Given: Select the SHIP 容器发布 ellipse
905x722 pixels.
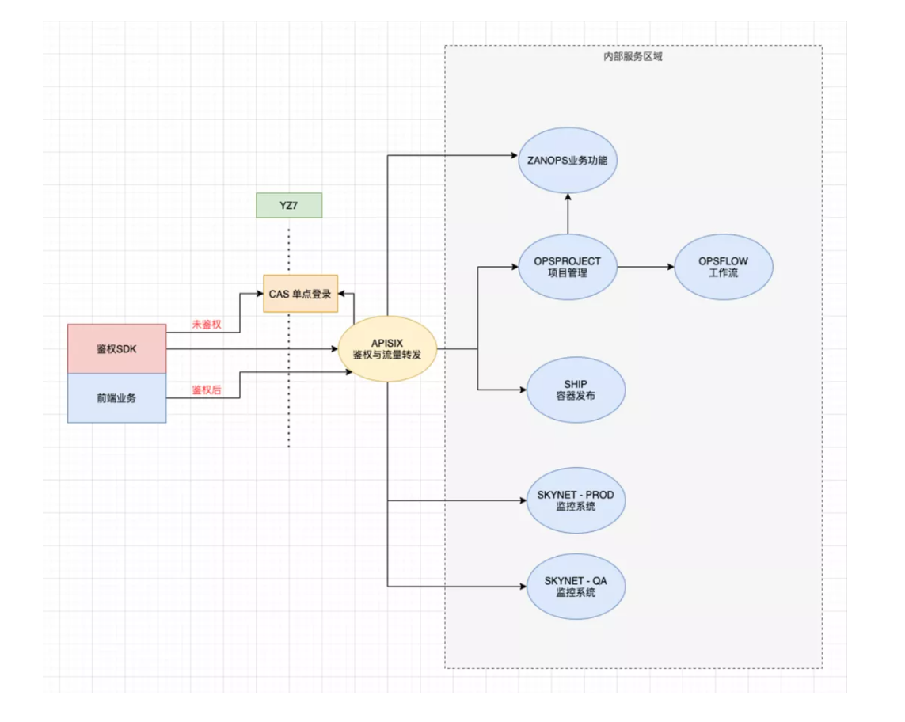Looking at the screenshot, I should click(576, 389).
